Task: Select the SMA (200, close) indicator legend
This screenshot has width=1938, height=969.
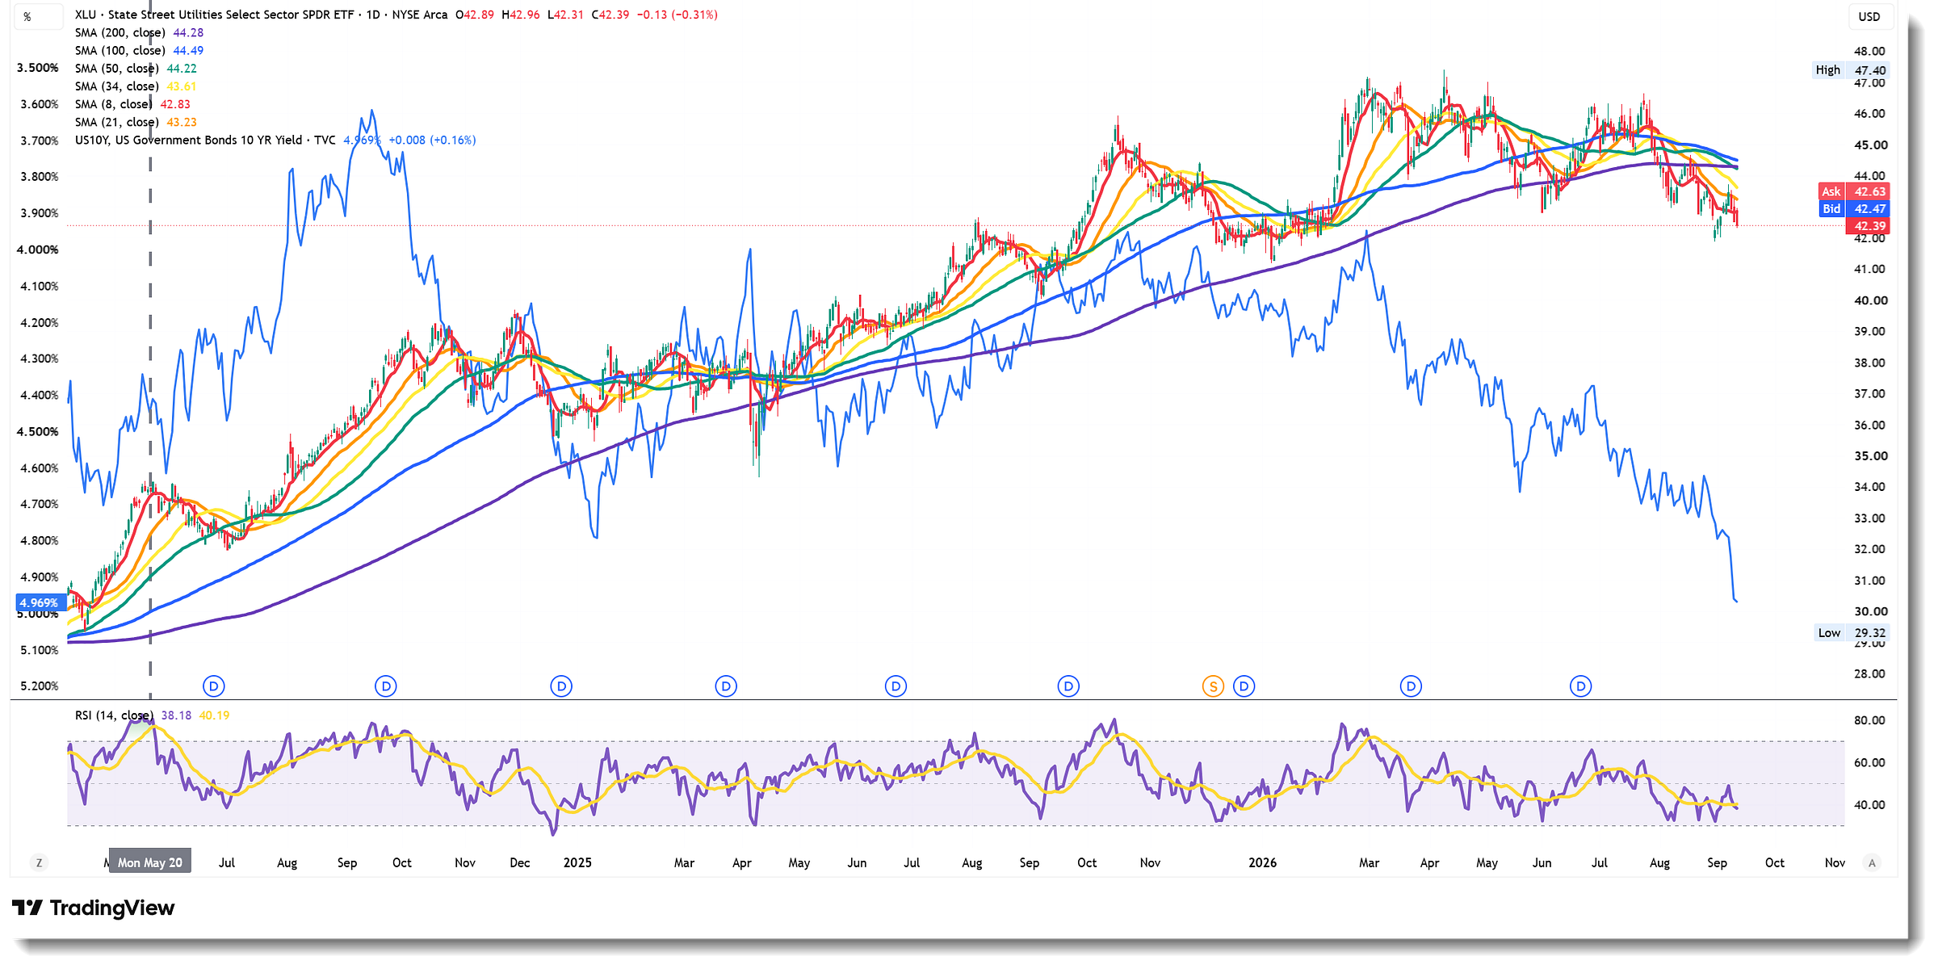Action: 120,32
